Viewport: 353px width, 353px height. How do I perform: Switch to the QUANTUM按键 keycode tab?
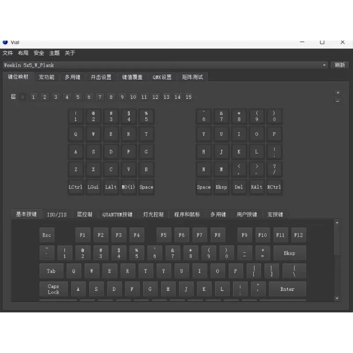click(117, 214)
